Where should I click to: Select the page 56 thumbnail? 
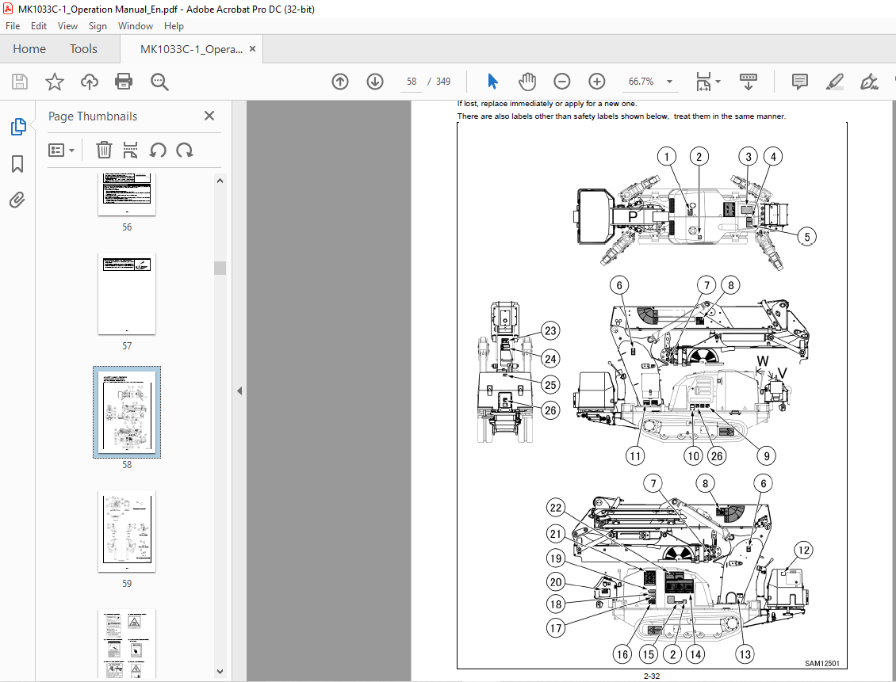pos(127,195)
